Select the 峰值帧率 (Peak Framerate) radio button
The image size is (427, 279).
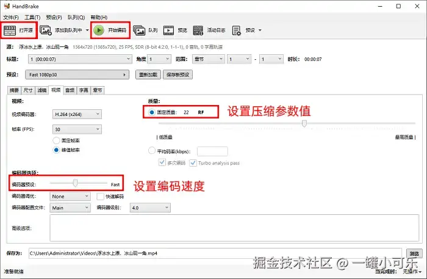(56, 150)
